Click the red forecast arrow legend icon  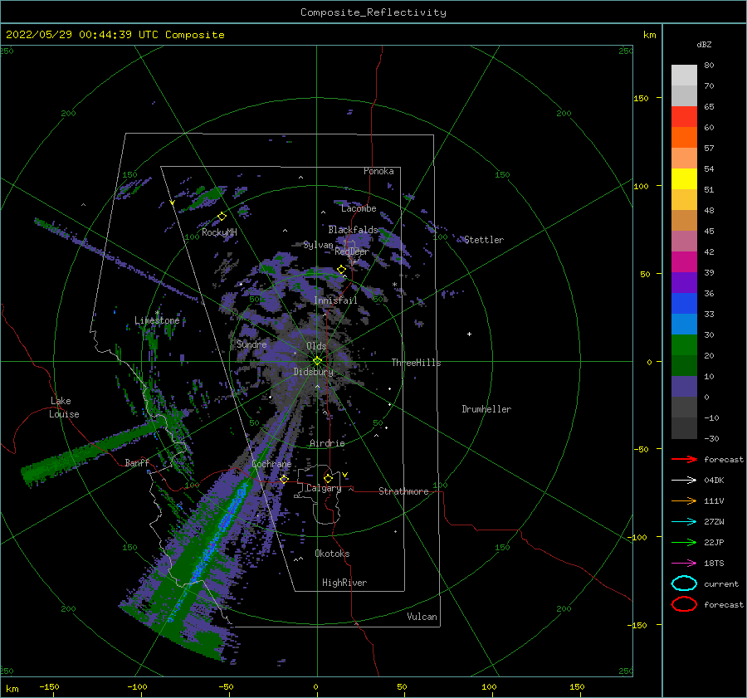684,459
